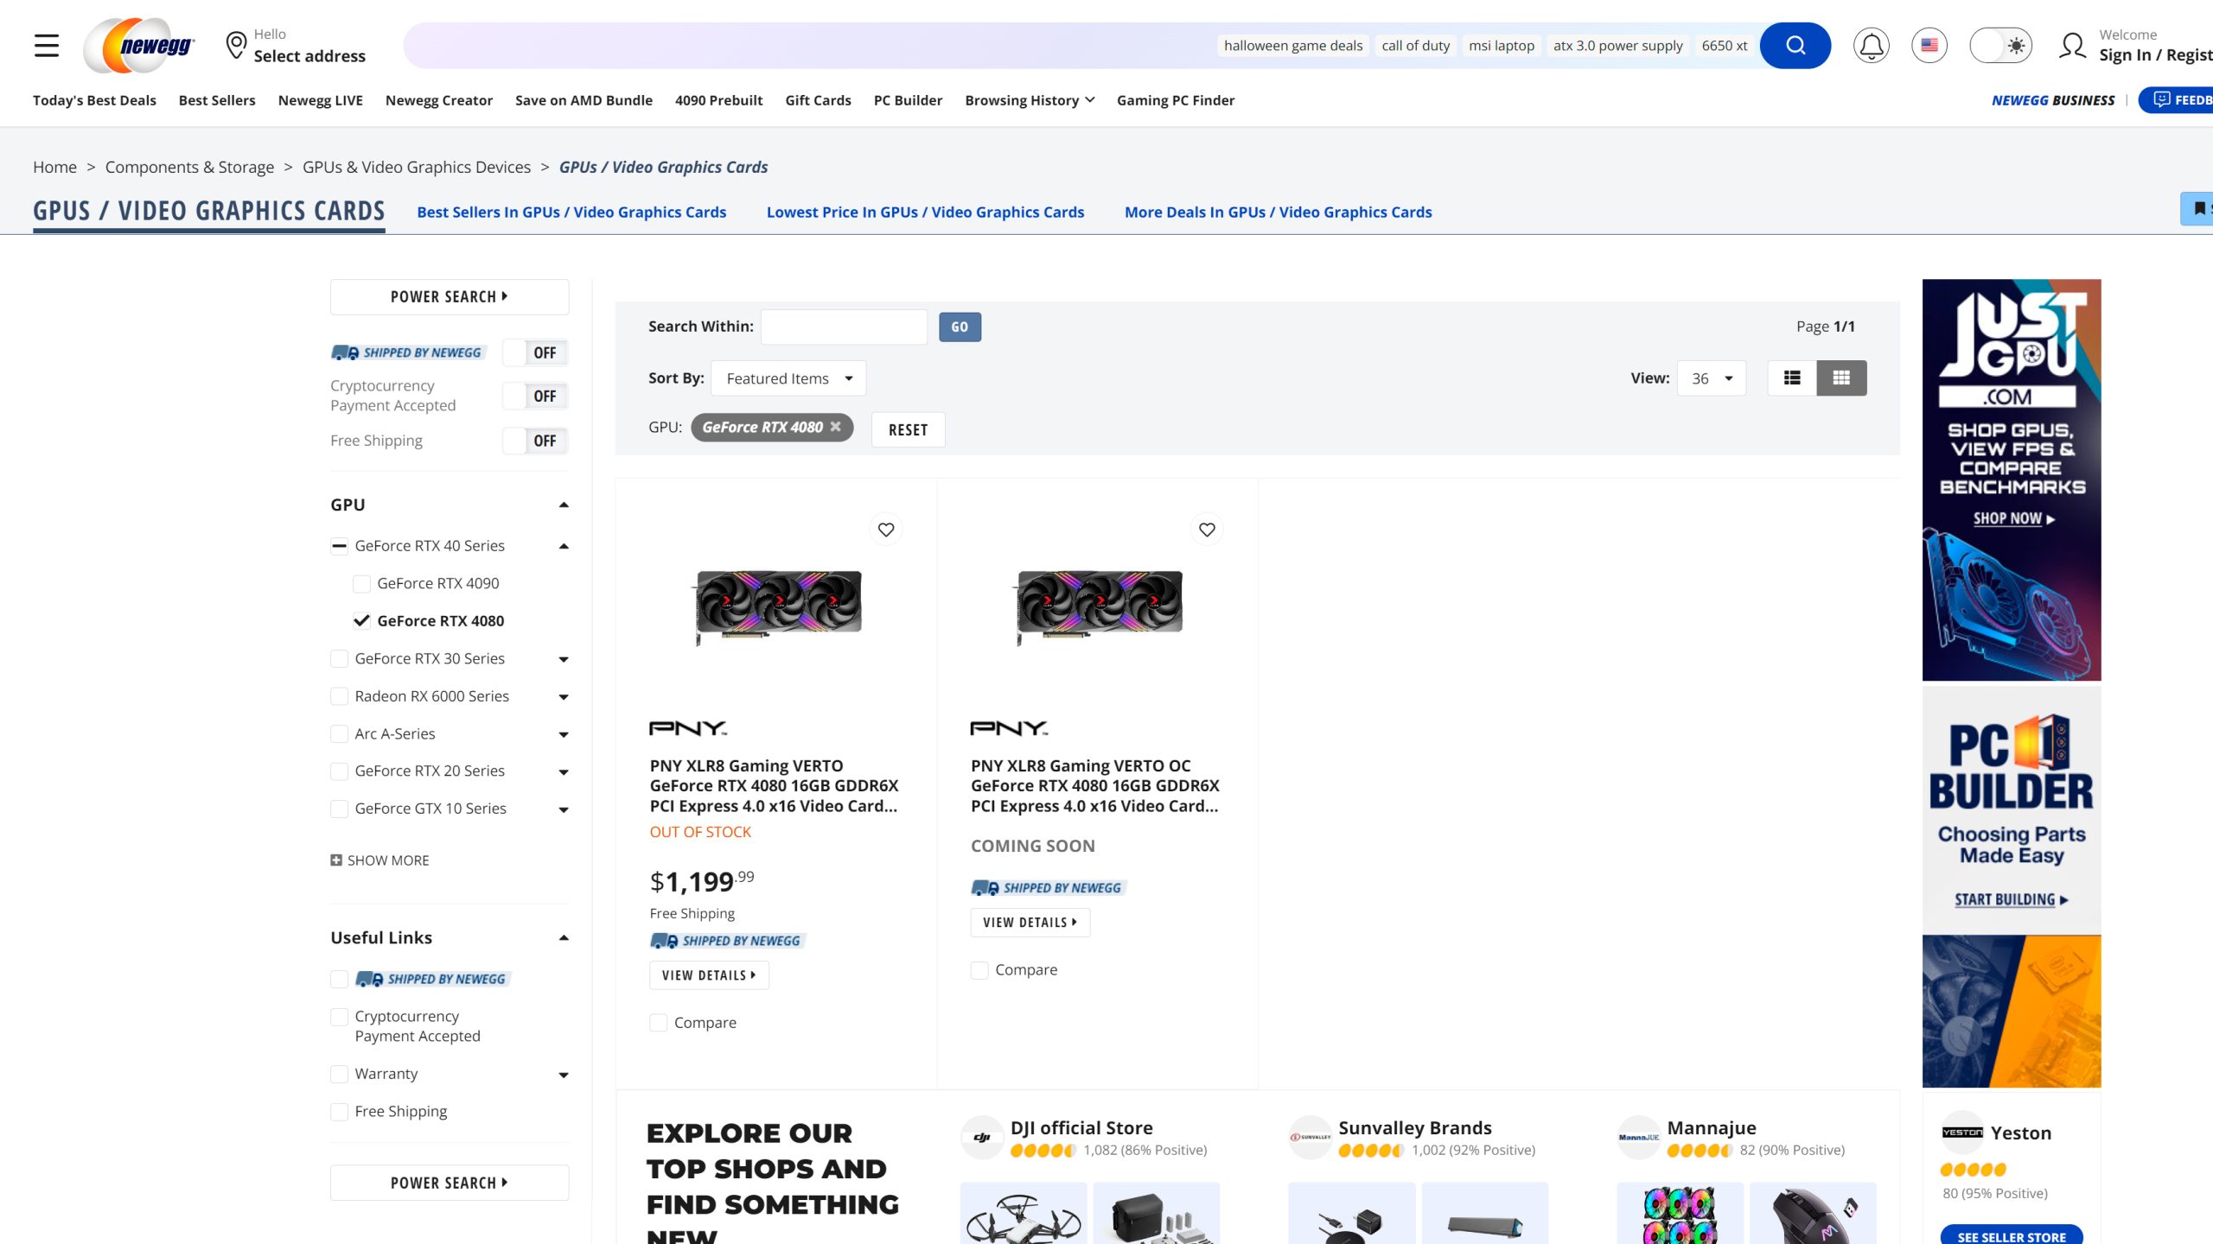Toggle the dark mode theme switch
This screenshot has width=2213, height=1244.
coord(1999,46)
